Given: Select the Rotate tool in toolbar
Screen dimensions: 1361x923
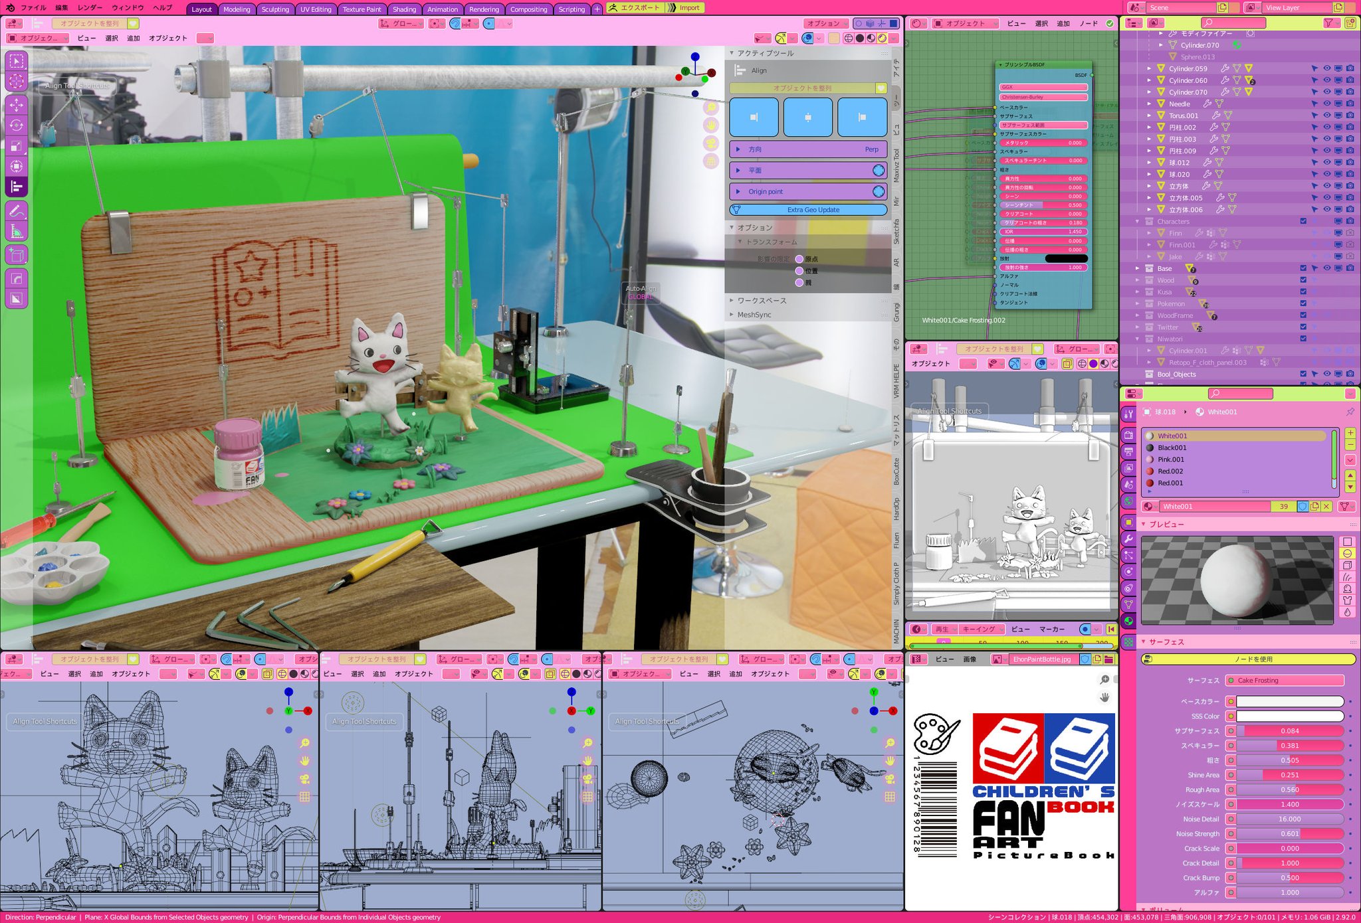Looking at the screenshot, I should coord(16,126).
